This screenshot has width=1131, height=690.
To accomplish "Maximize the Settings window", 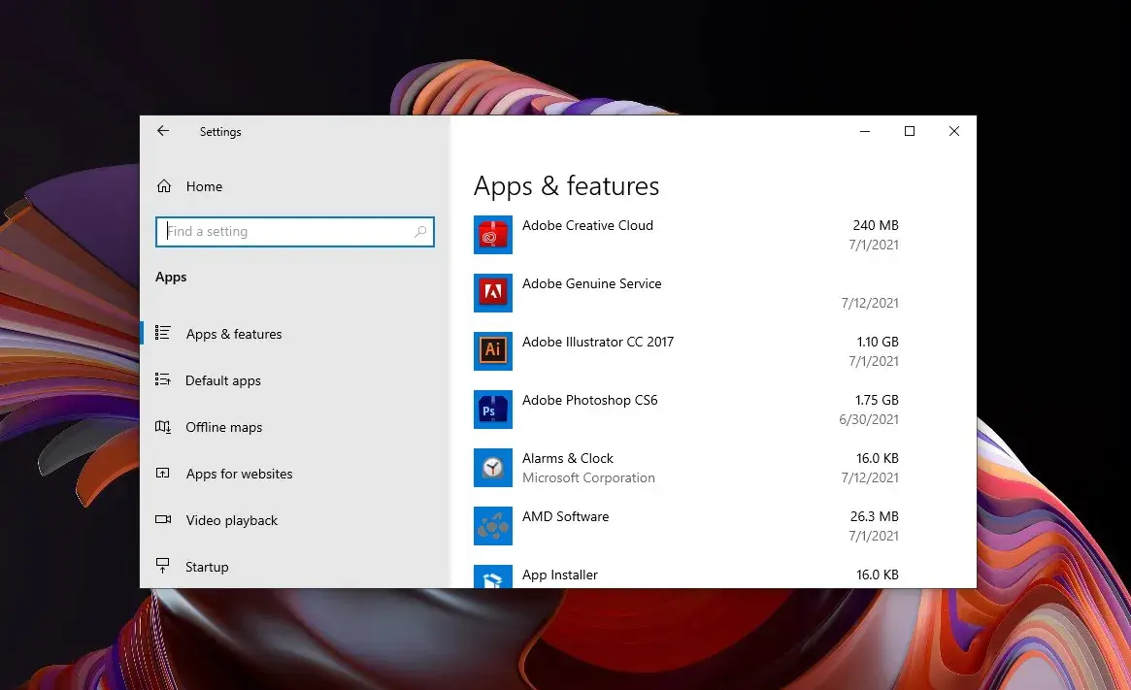I will click(x=910, y=131).
